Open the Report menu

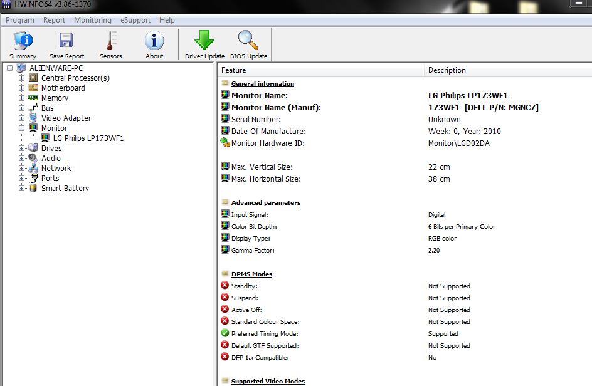pyautogui.click(x=54, y=20)
